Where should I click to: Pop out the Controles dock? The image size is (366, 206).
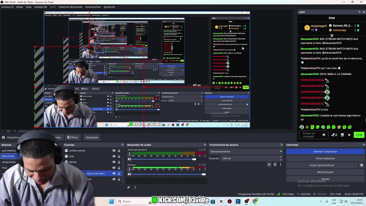(x=364, y=145)
